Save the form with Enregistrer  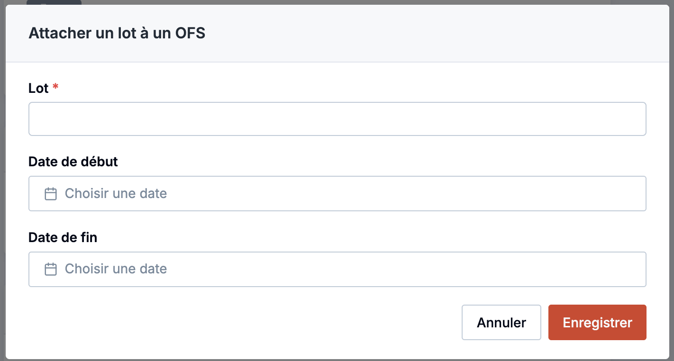[597, 323]
